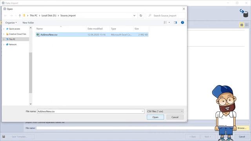This screenshot has height=141, width=251.
Task: Click Cancel in the Data Import window
Action: pyautogui.click(x=242, y=137)
